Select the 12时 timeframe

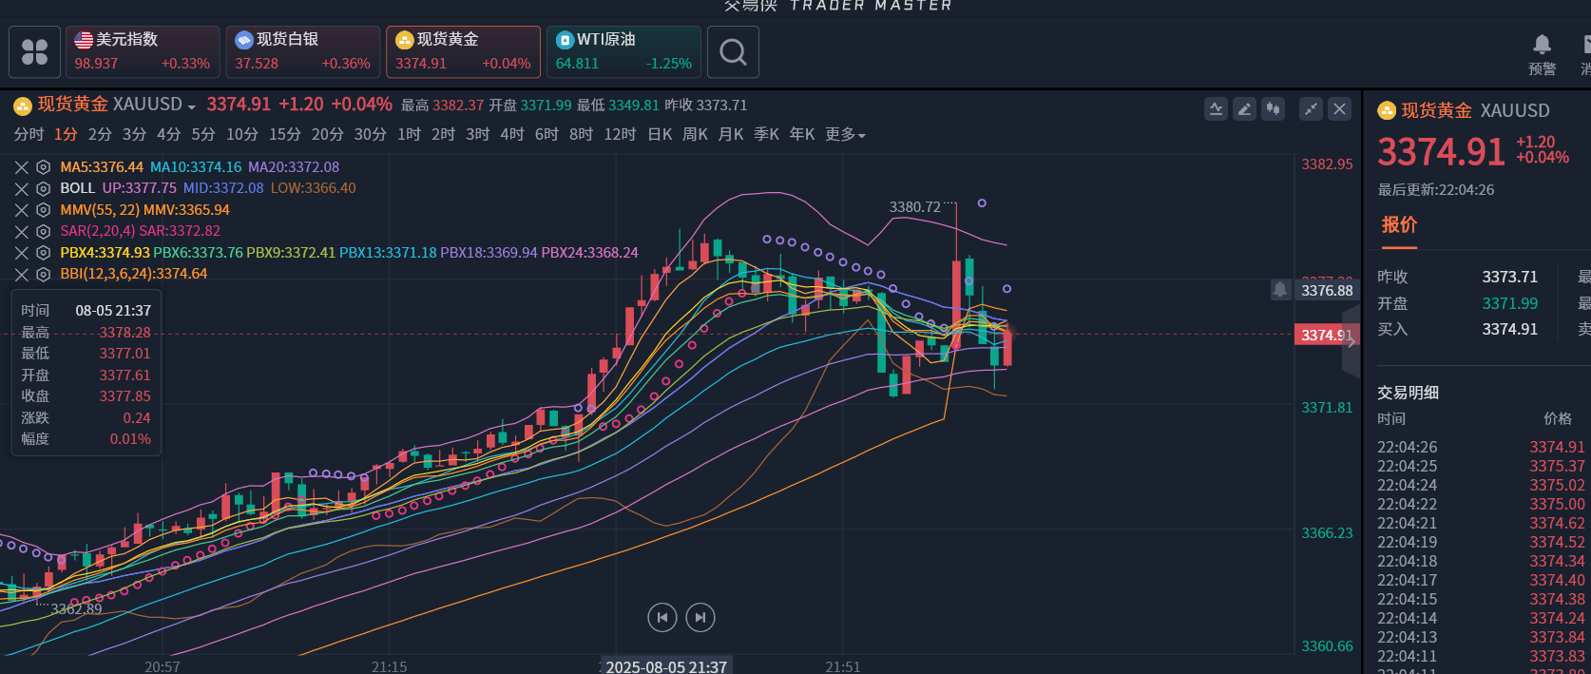(620, 135)
